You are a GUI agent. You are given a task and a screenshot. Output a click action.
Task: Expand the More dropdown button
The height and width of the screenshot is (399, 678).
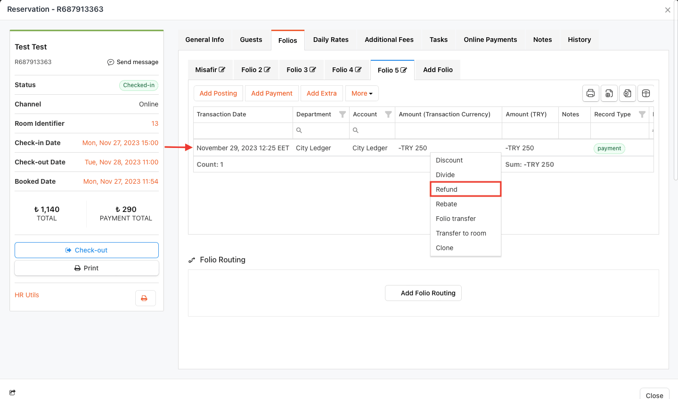[x=361, y=93]
